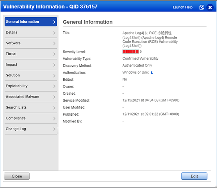Open the Exploitability section
This screenshot has width=217, height=188.
coord(31,86)
